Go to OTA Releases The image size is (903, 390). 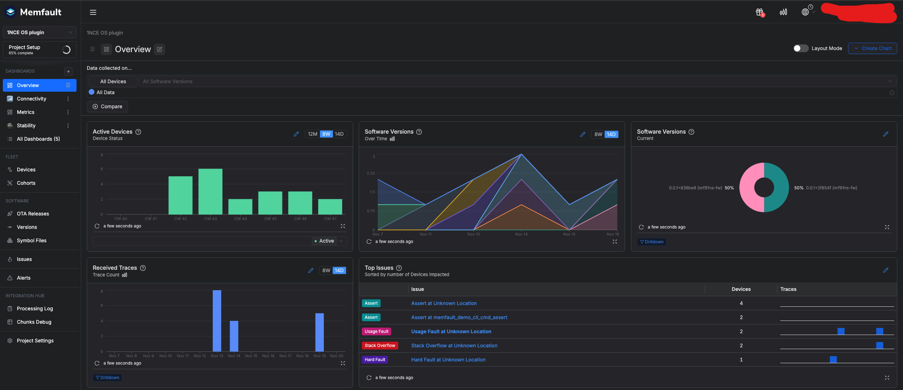[x=33, y=214]
